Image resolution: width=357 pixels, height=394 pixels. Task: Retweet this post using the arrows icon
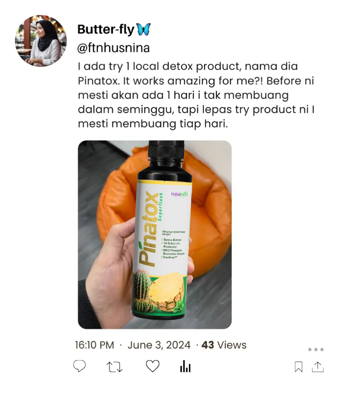coord(114,367)
